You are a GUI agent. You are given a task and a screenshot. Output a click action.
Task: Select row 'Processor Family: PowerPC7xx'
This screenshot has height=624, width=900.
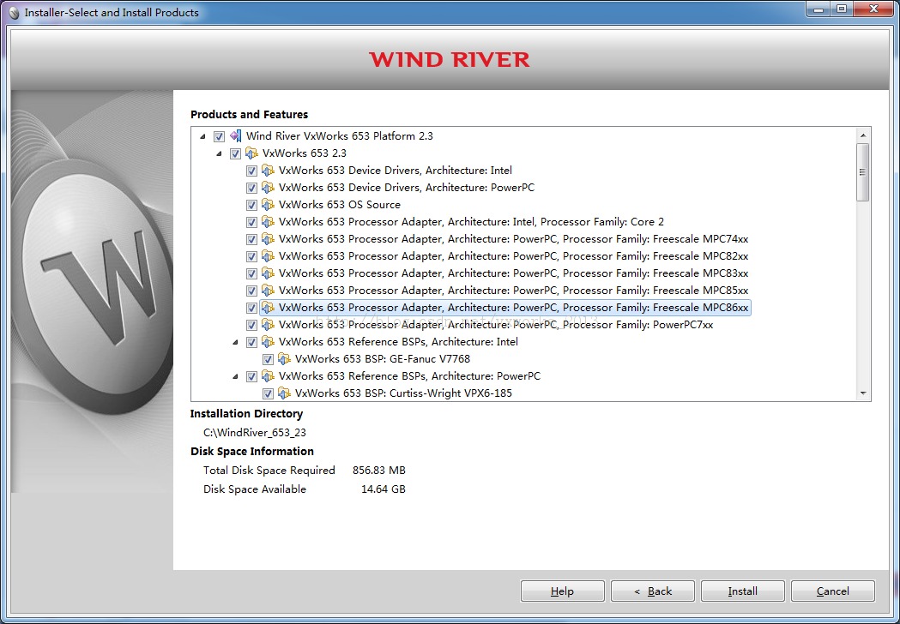496,325
